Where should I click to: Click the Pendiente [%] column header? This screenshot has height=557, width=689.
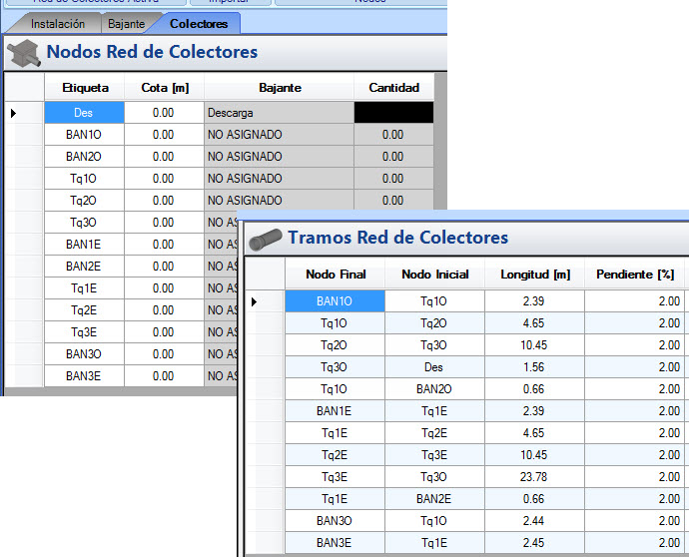[635, 275]
